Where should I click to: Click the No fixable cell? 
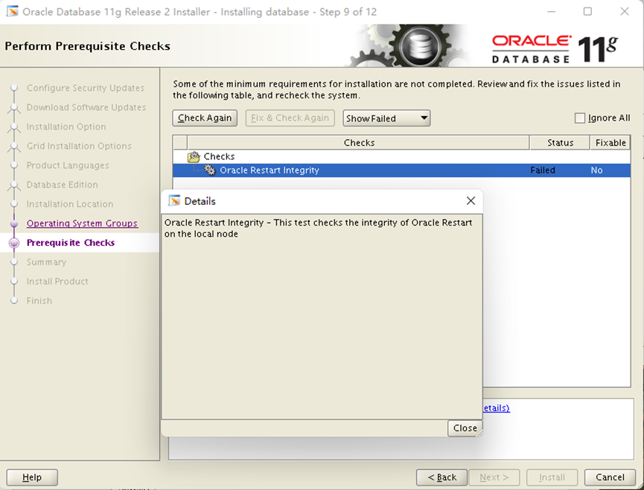coord(596,171)
